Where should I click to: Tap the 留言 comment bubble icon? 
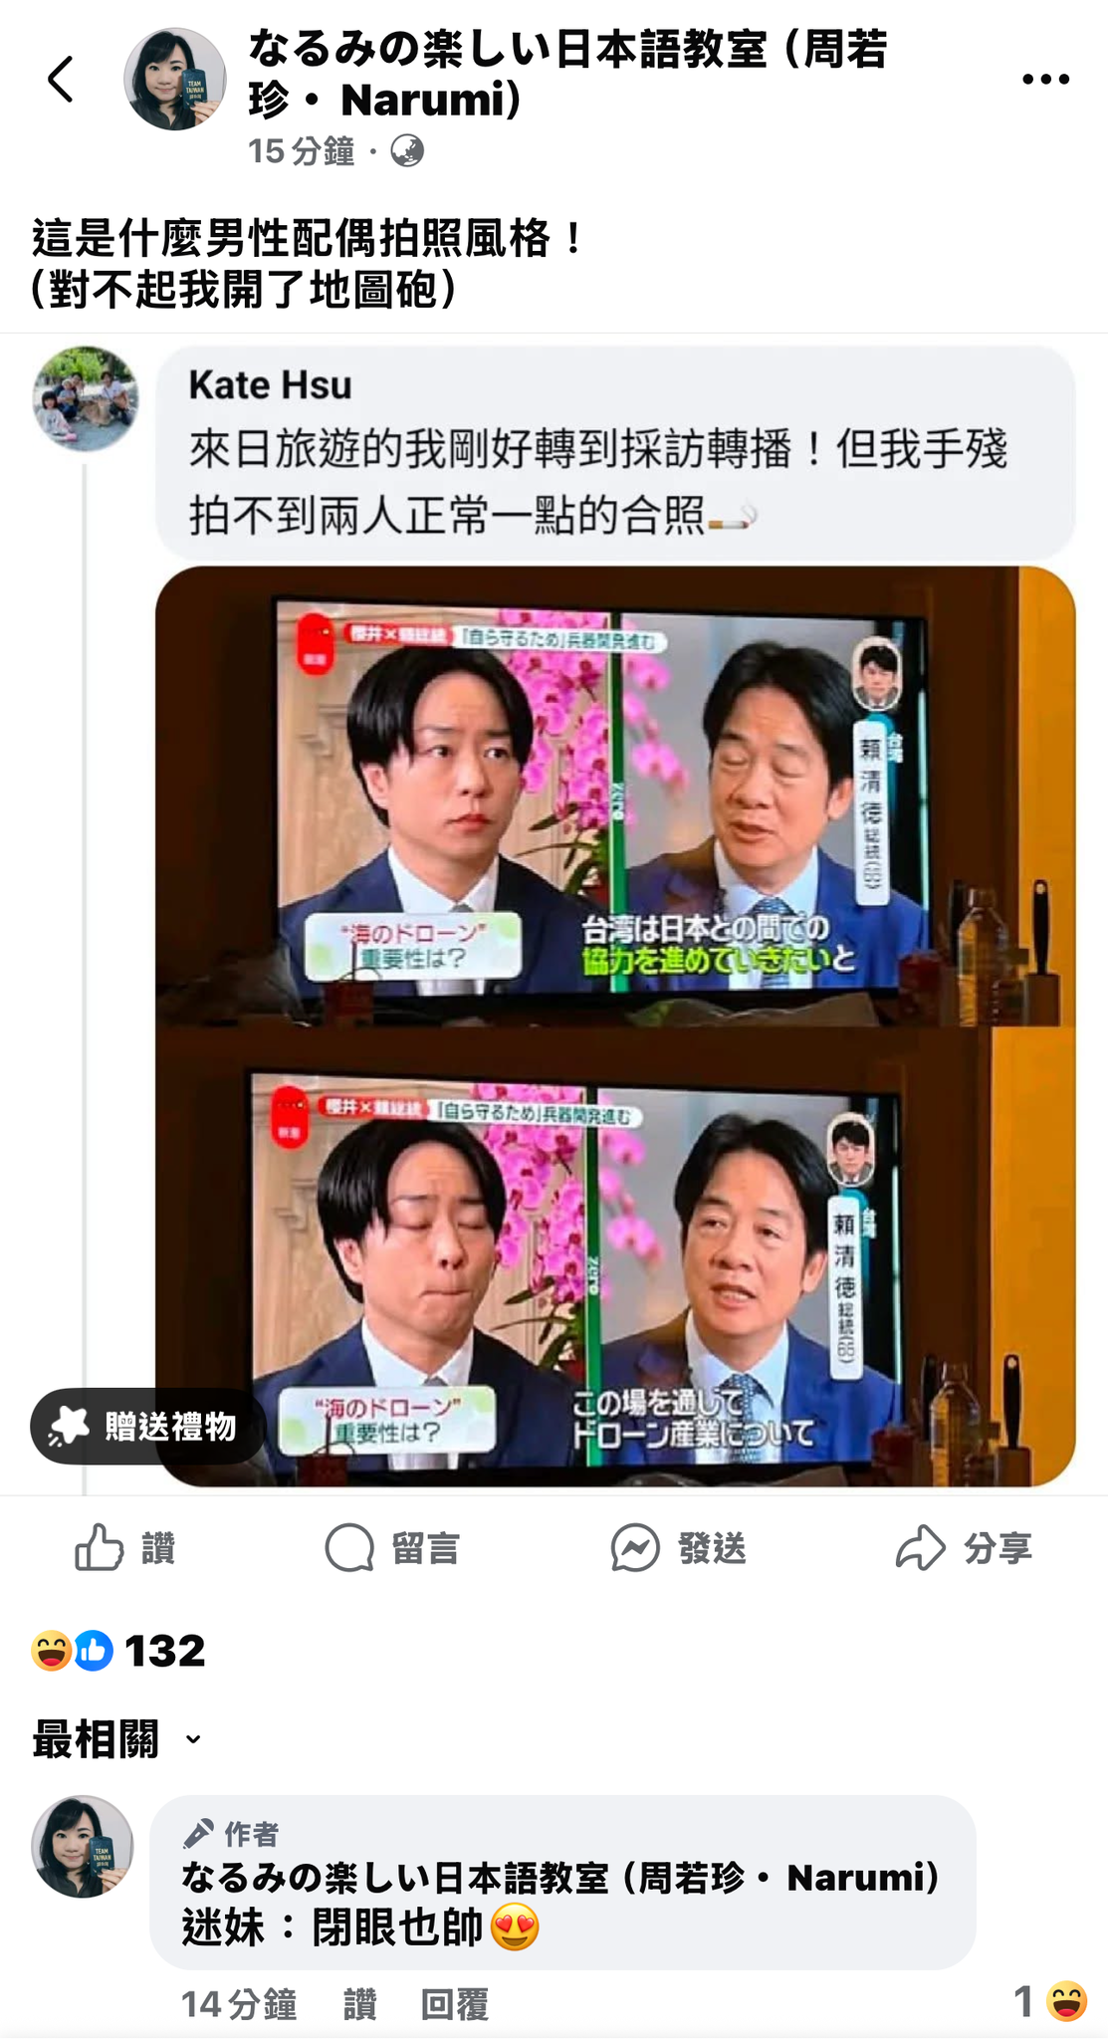[x=349, y=1547]
